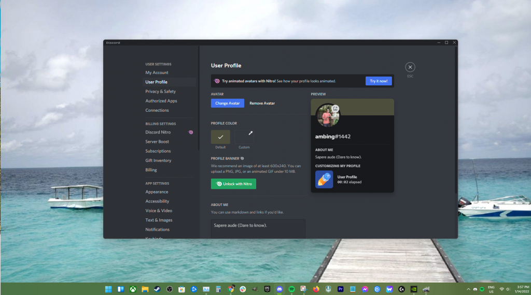The height and width of the screenshot is (295, 531).
Task: Open Epic Games Launcher from the taskbar
Action: pos(267,289)
